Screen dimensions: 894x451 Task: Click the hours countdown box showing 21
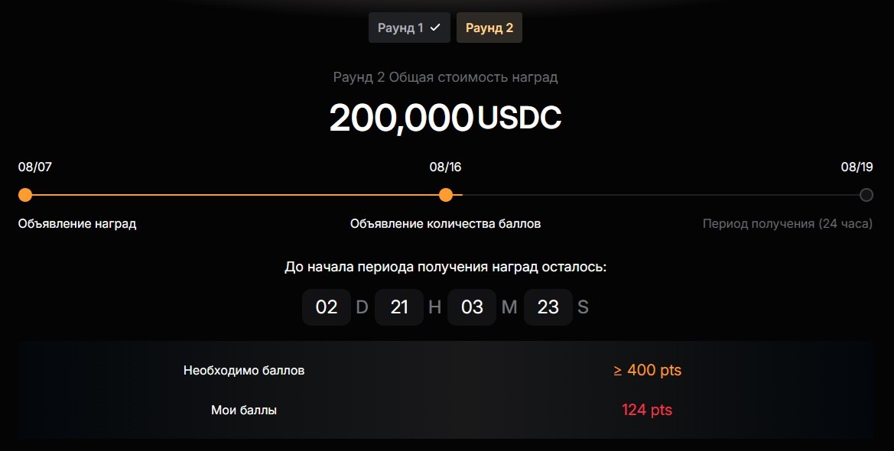coord(399,307)
